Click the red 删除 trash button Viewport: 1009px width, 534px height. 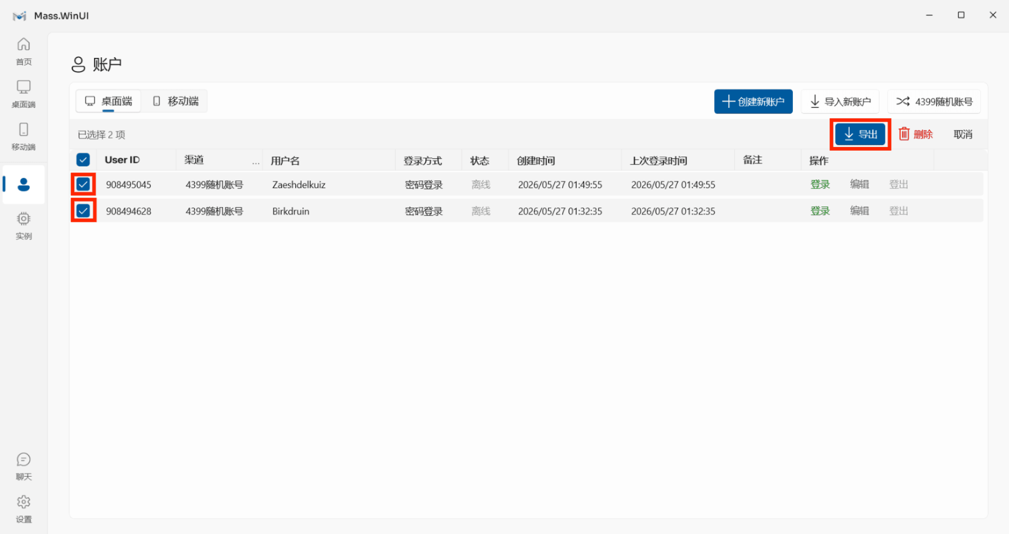(916, 134)
